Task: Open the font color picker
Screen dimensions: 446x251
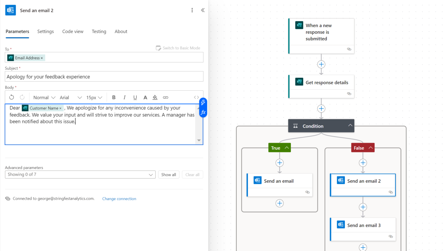Action: 145,98
